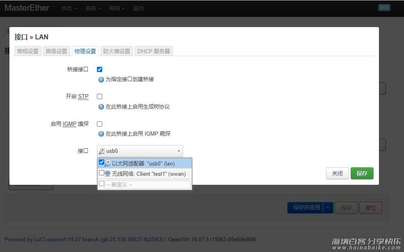This screenshot has height=252, width=404.
Task: Open the 防火墙设置 tab
Action: click(x=117, y=51)
